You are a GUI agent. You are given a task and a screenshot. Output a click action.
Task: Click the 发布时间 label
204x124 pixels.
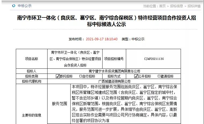[76, 39]
